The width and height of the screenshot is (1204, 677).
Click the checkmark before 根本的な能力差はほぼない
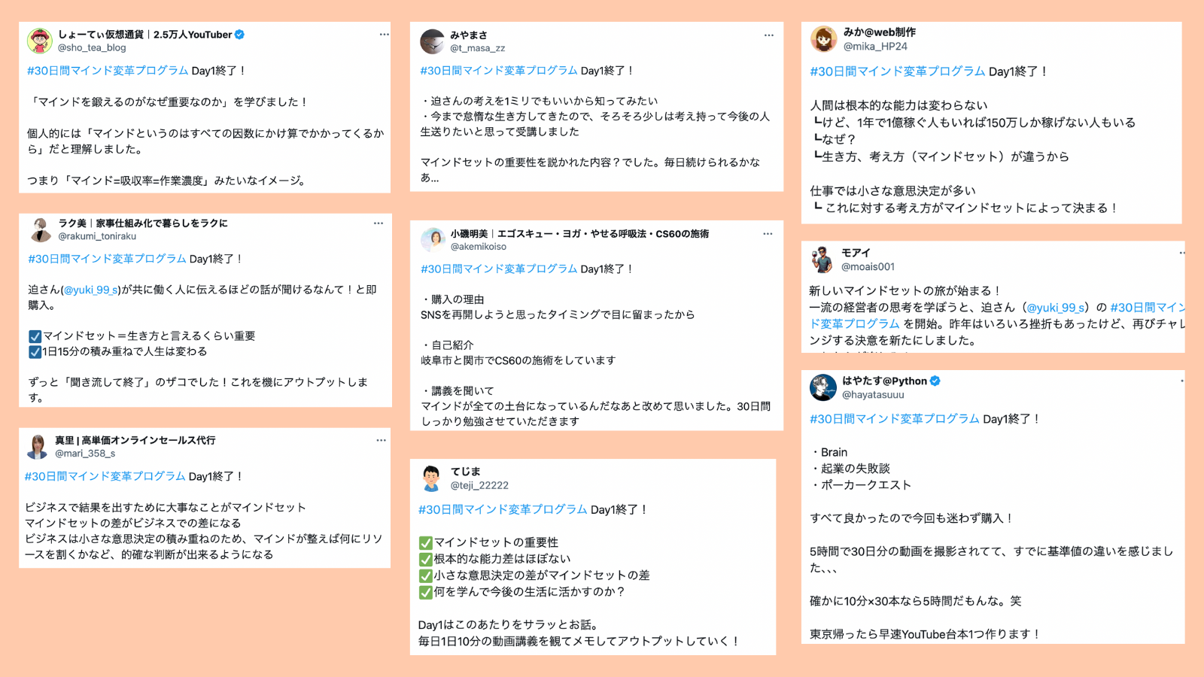tap(425, 559)
